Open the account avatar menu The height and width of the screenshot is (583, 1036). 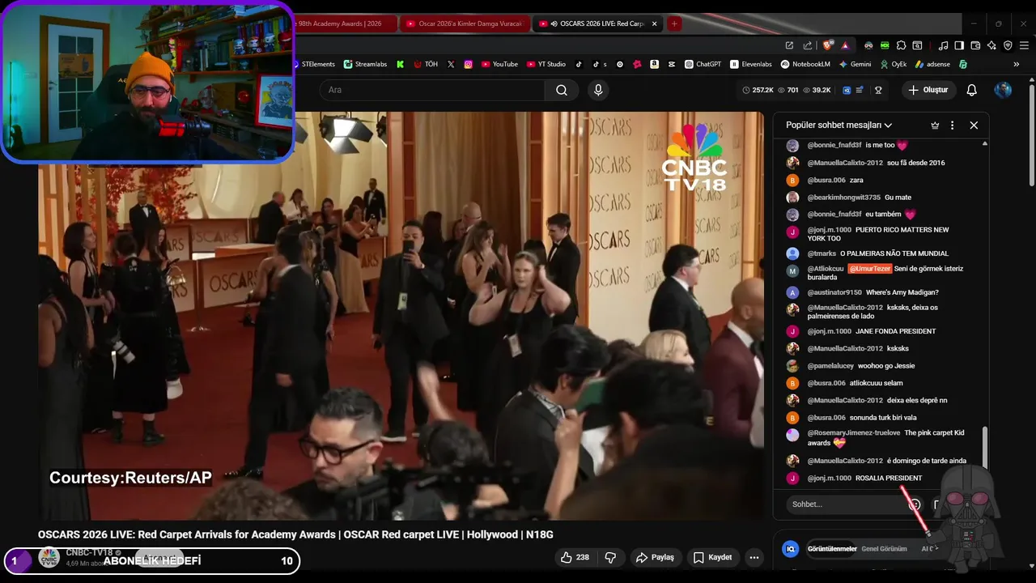[x=1003, y=90]
